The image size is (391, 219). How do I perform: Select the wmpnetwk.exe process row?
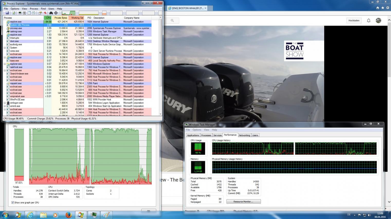(x=77, y=96)
